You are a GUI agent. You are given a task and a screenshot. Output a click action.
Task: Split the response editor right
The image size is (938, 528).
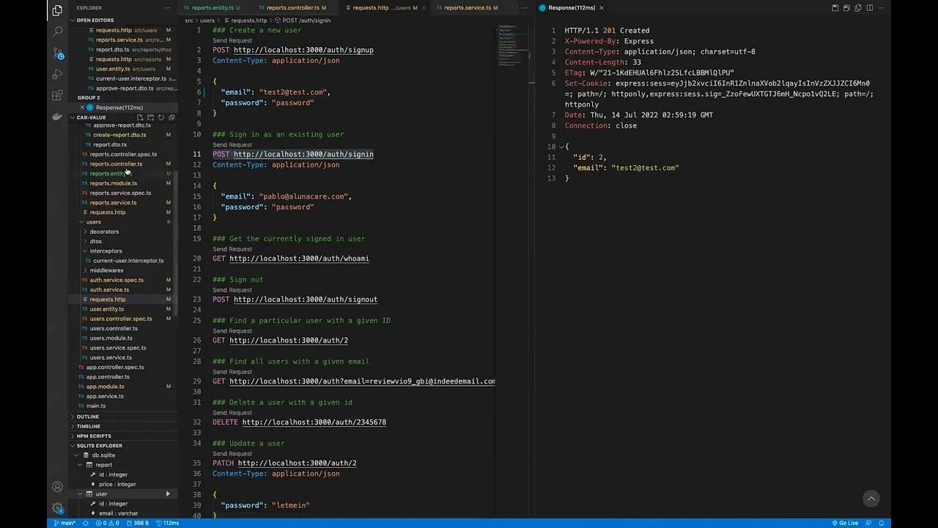pyautogui.click(x=870, y=8)
